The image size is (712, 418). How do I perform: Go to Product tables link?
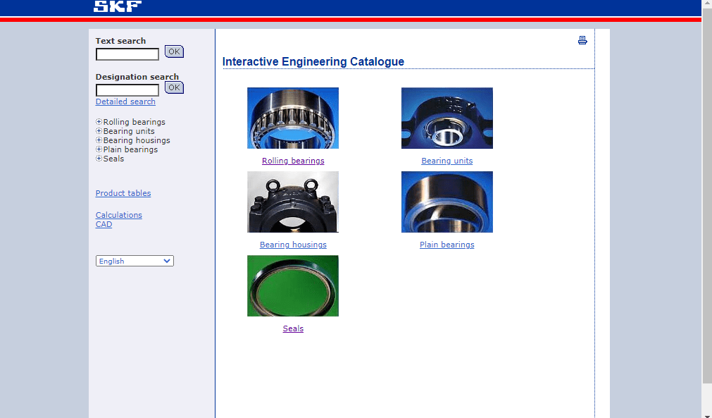[123, 193]
